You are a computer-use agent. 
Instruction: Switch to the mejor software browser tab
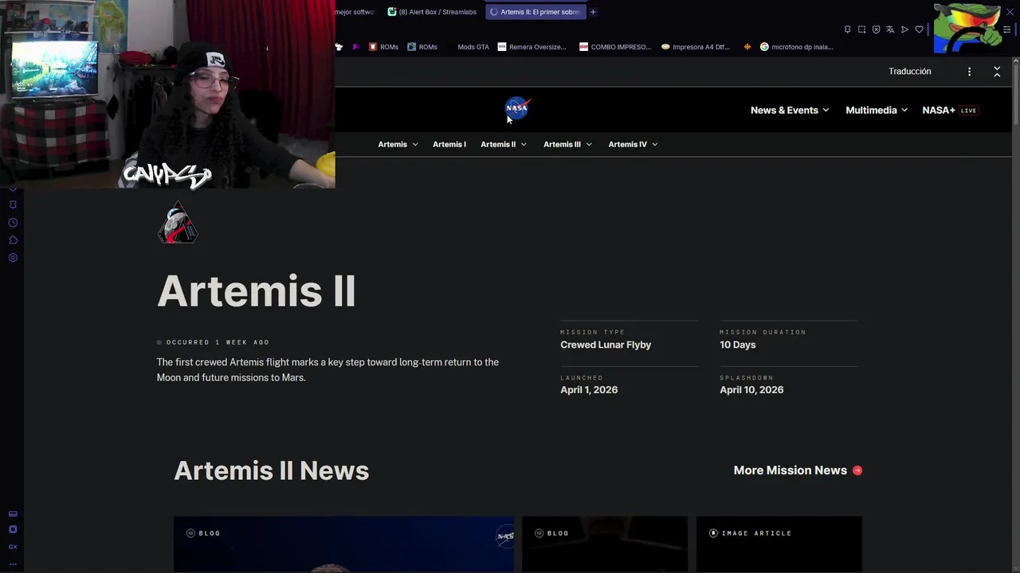pyautogui.click(x=355, y=12)
